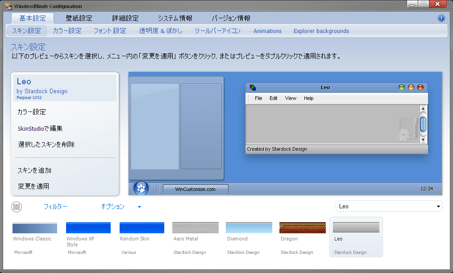Select the Dragon skin thumbnail
453x273 pixels.
click(303, 227)
